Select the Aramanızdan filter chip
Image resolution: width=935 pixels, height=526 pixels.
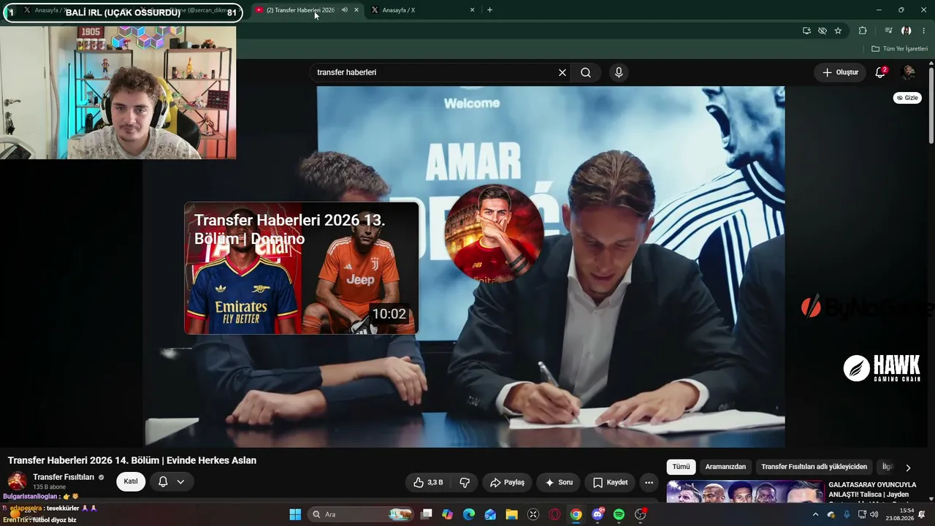(725, 467)
